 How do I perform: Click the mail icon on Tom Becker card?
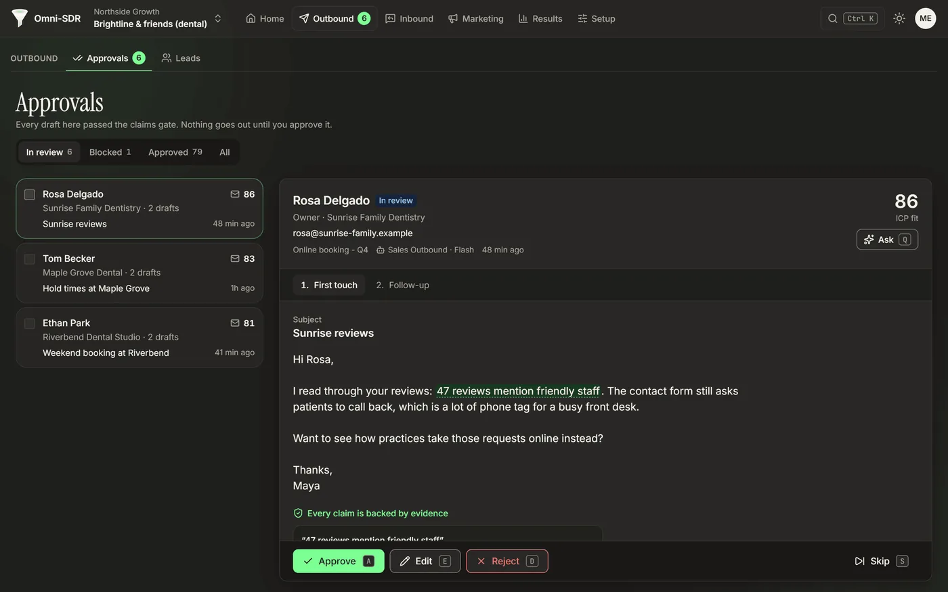tap(235, 258)
